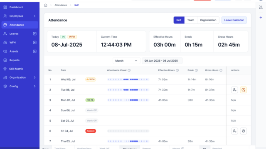Click the Reports icon in sidebar
The image size is (266, 149).
tap(5, 60)
